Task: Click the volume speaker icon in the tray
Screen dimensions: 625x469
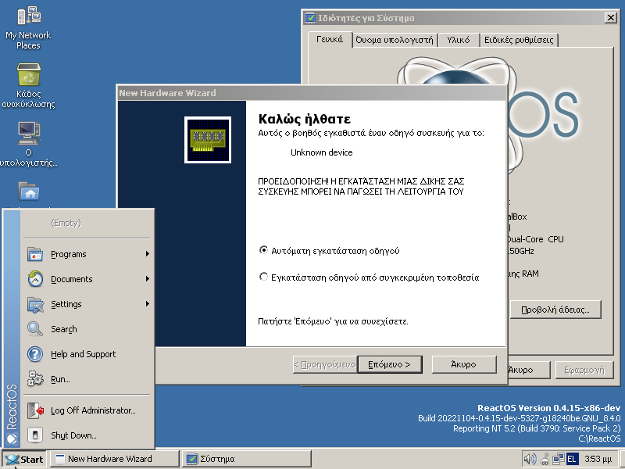Action: tap(530, 459)
